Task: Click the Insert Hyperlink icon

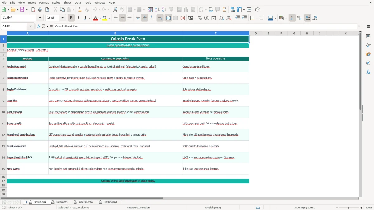Action: click(x=211, y=10)
